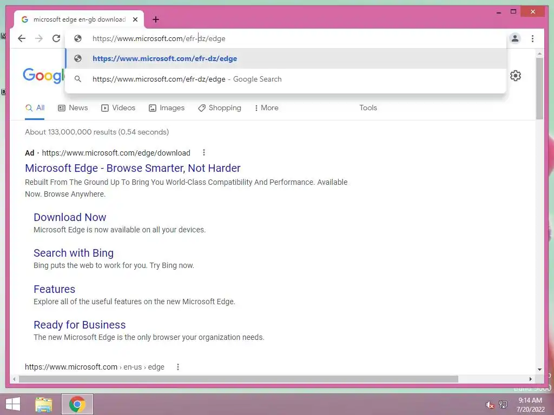Maximize the Chrome window
The width and height of the screenshot is (554, 415).
tap(513, 12)
